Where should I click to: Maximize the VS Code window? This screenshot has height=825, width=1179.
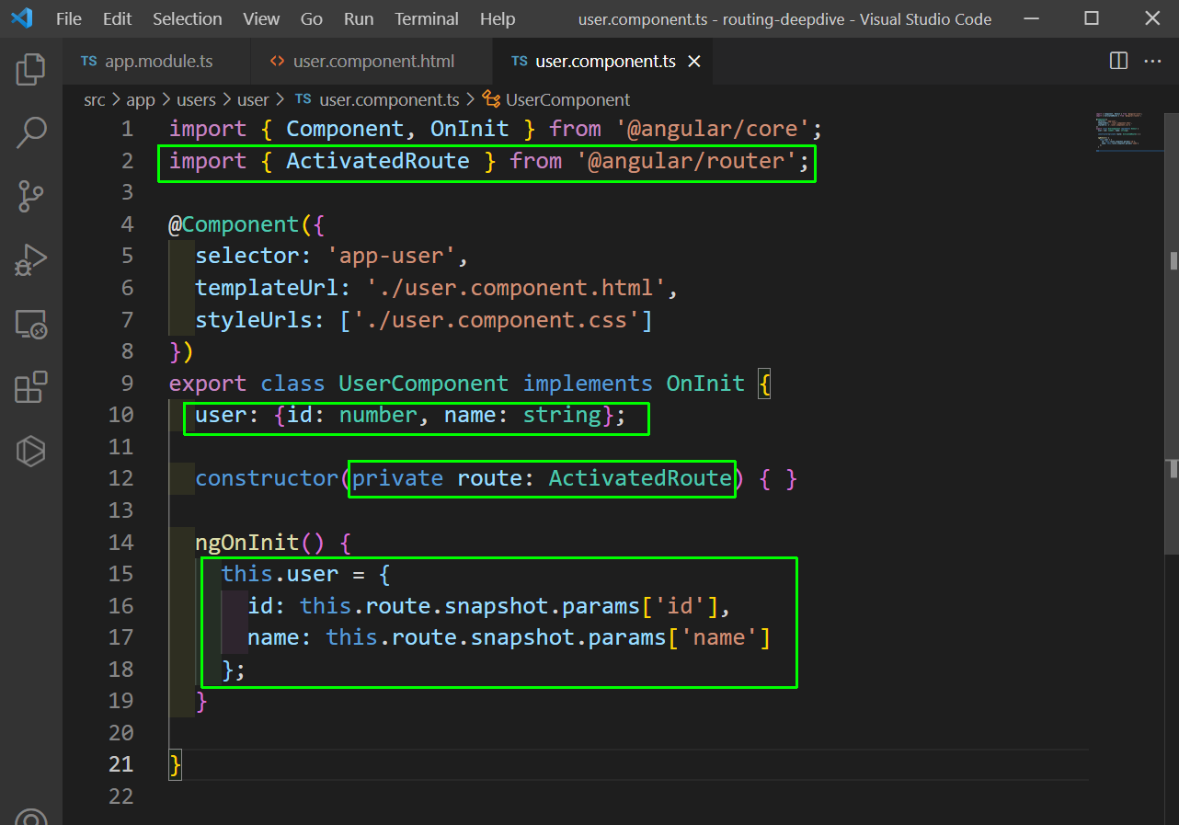tap(1092, 18)
